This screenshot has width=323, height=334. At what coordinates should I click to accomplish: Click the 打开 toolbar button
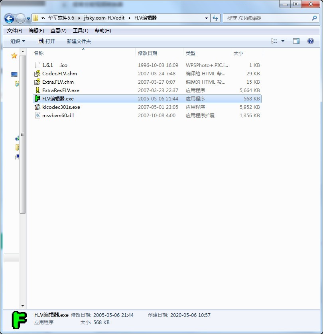(46, 41)
